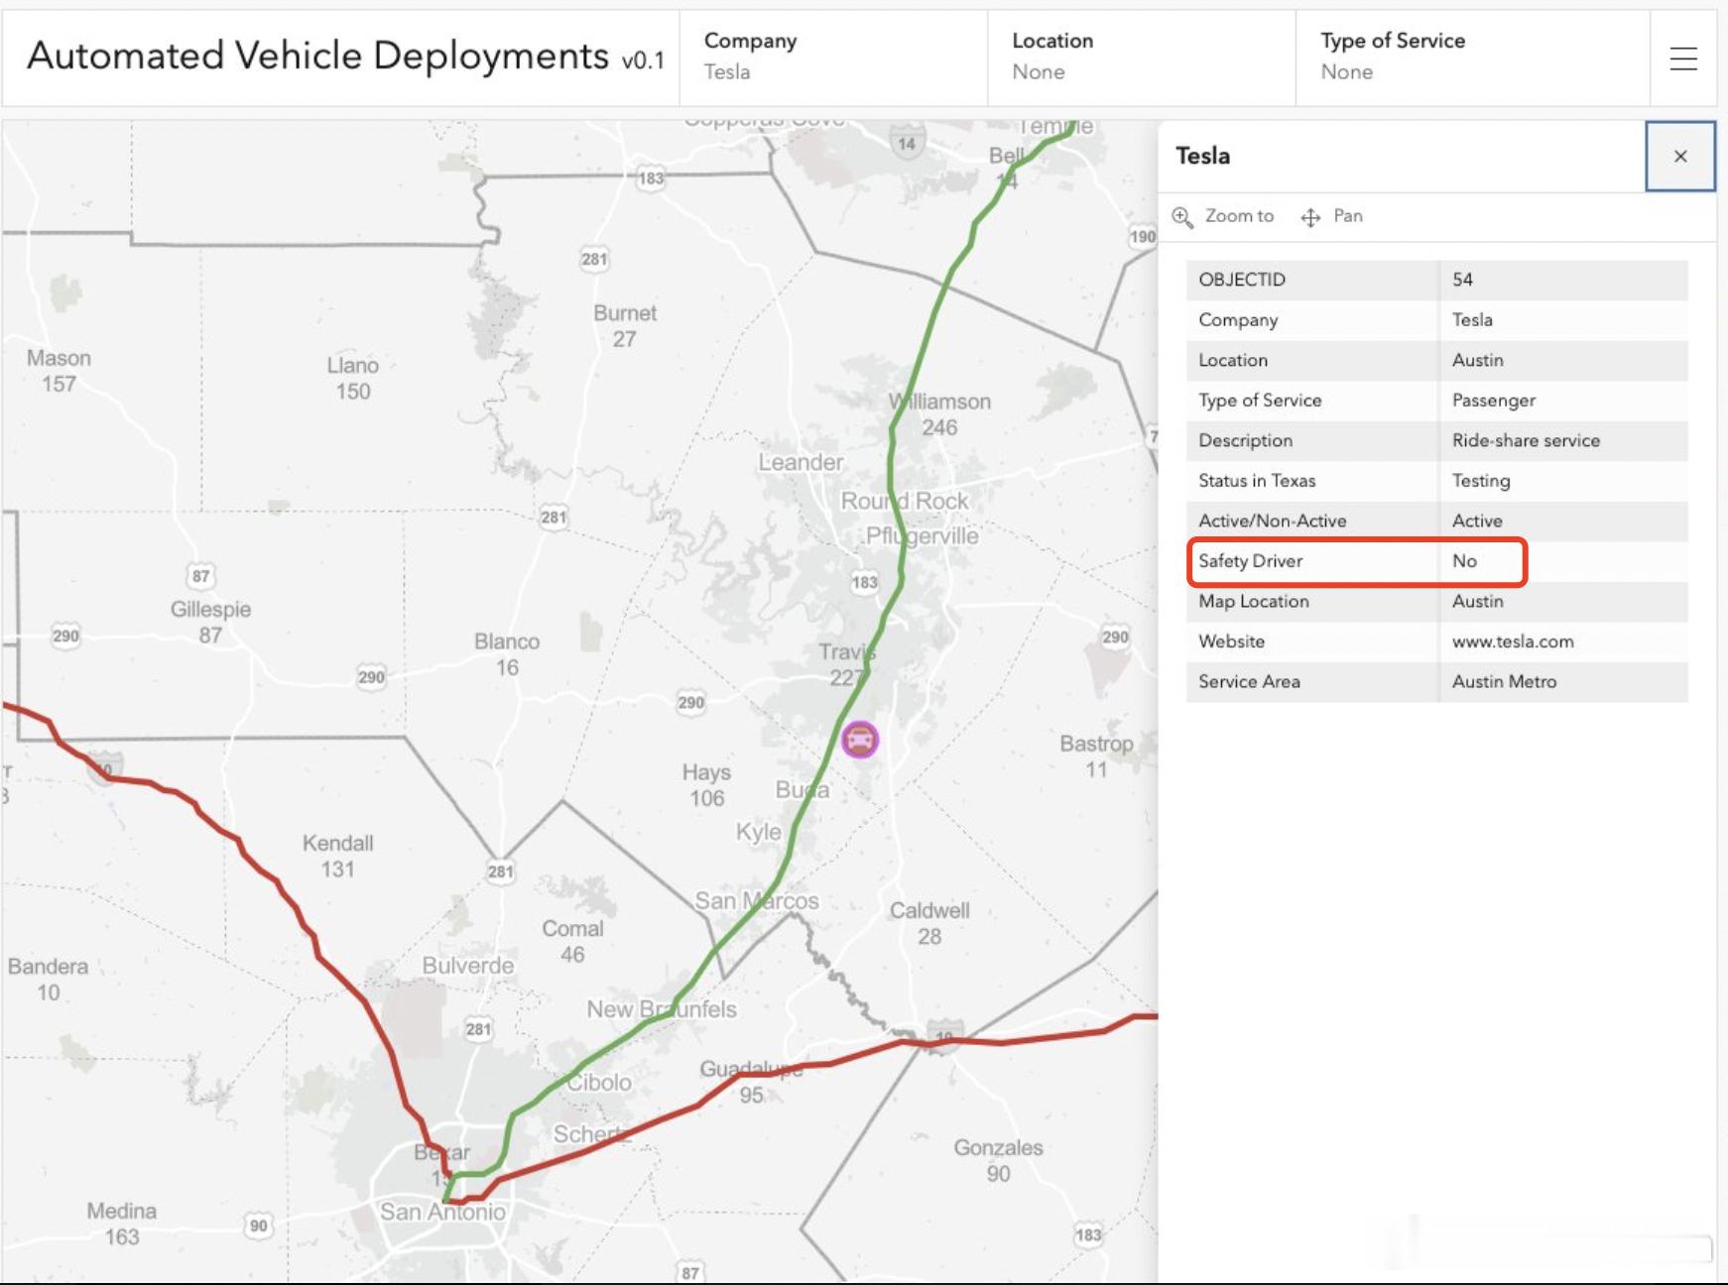
Task: Select the Austin Metro service area value
Action: [x=1504, y=681]
